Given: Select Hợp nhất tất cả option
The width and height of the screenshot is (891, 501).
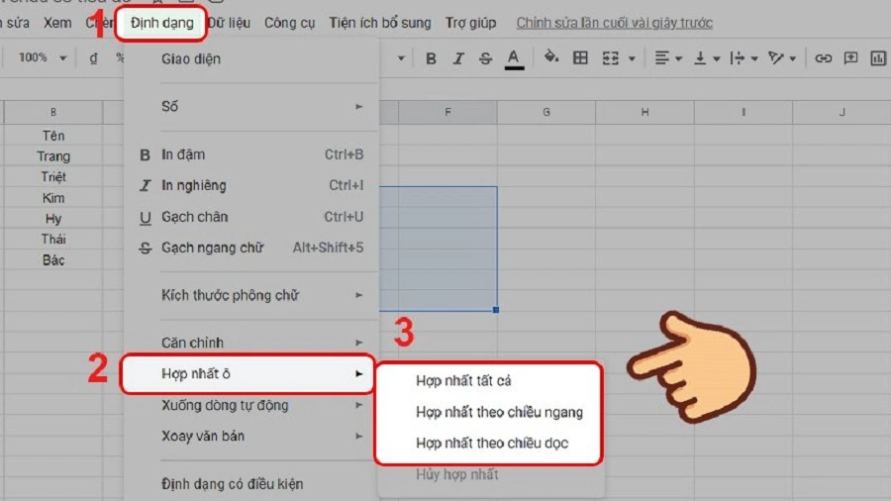Looking at the screenshot, I should (x=489, y=380).
